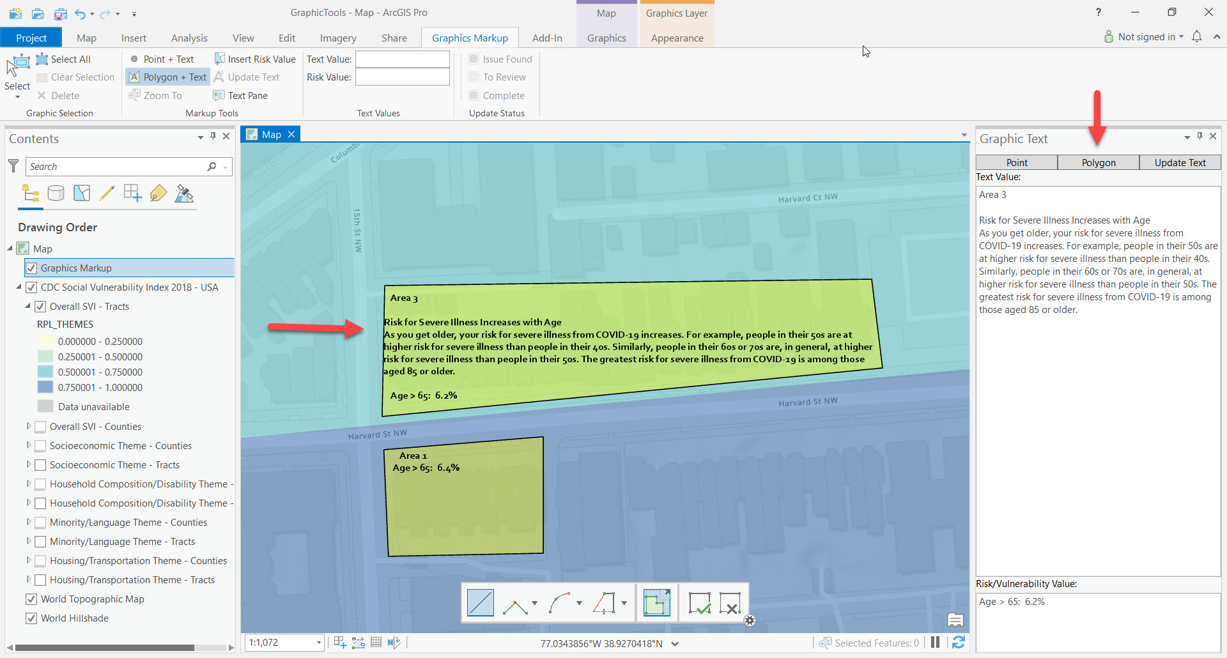1227x658 pixels.
Task: Select the line sketch tool in the map toolbar
Action: [x=481, y=602]
